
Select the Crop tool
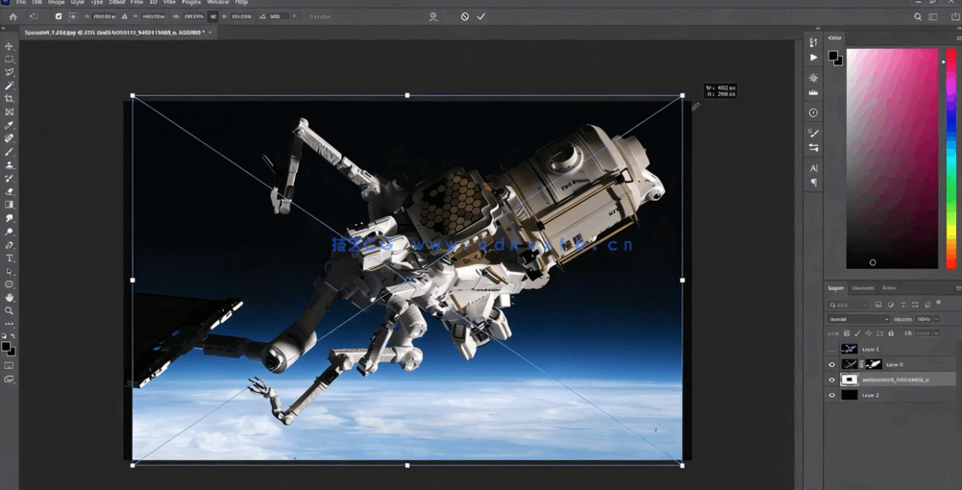(10, 99)
